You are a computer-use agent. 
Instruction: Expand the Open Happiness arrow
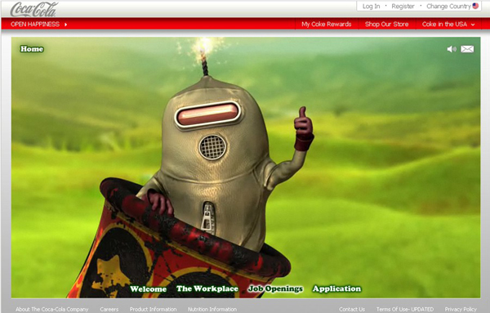click(x=65, y=24)
